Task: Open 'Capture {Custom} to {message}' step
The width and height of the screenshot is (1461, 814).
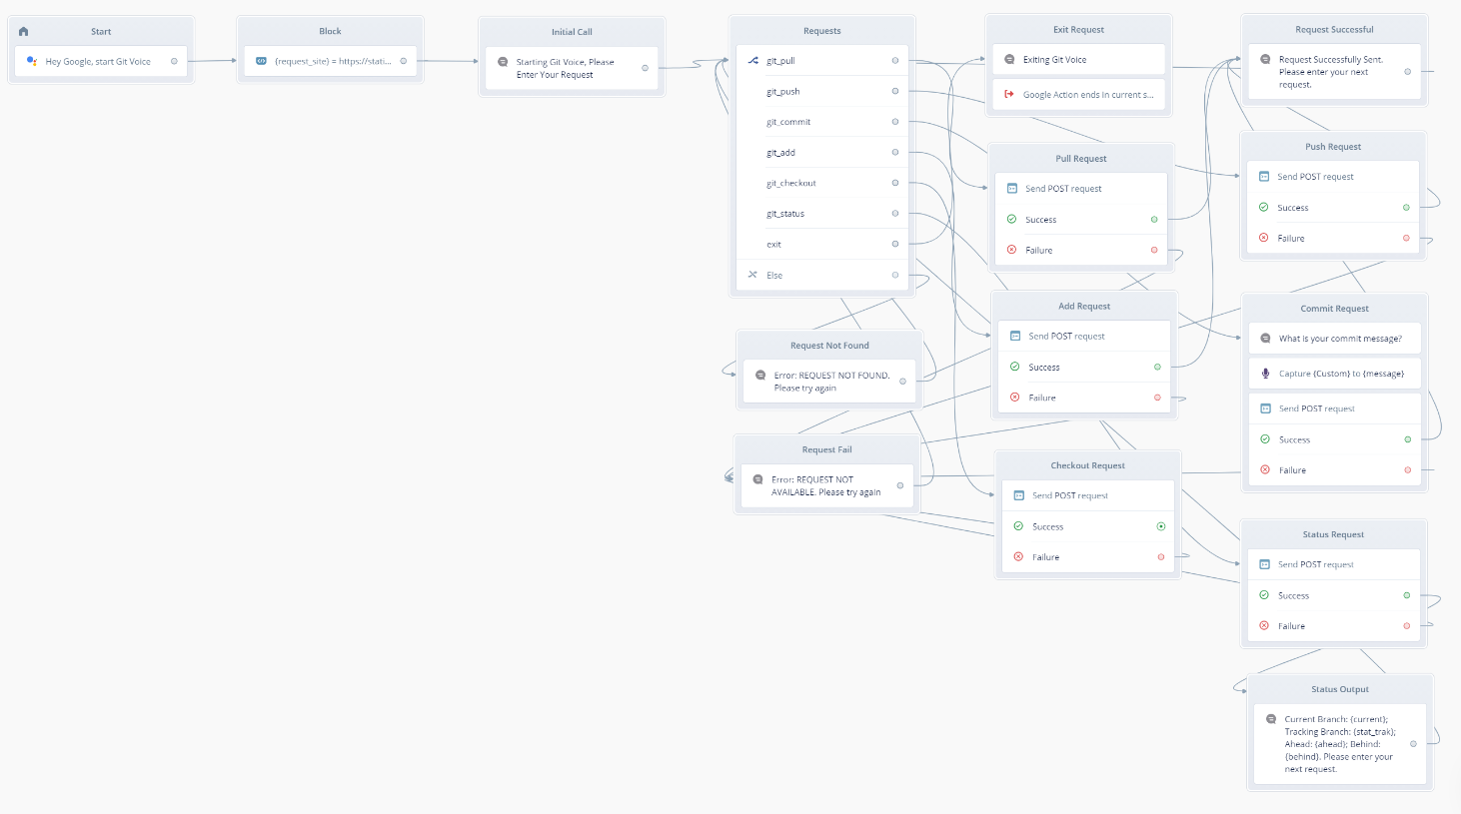Action: [1335, 374]
